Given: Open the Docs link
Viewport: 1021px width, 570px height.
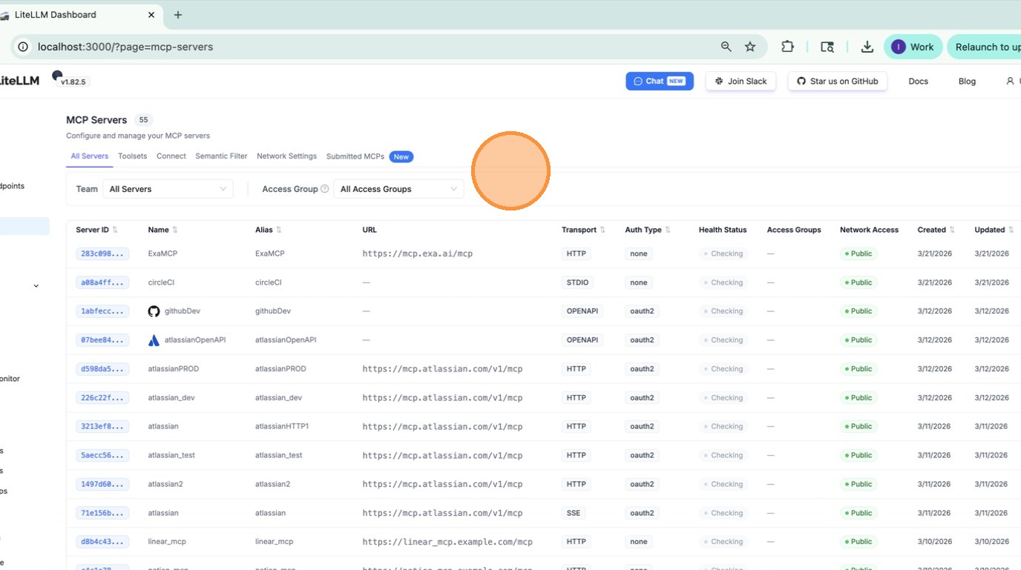Looking at the screenshot, I should point(919,82).
